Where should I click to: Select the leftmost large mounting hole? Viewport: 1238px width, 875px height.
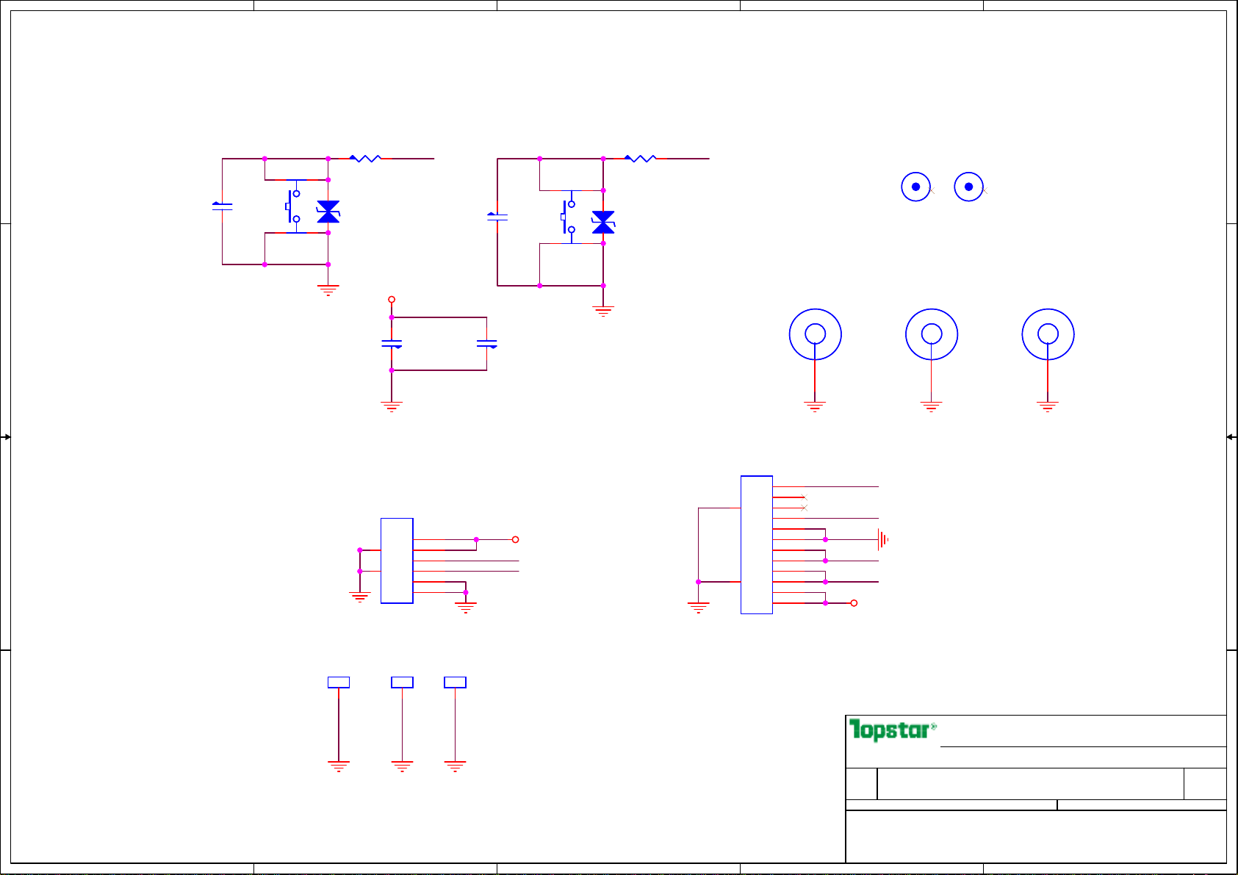tap(816, 334)
